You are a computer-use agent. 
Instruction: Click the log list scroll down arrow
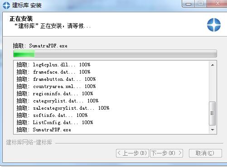pyautogui.click(x=213, y=130)
